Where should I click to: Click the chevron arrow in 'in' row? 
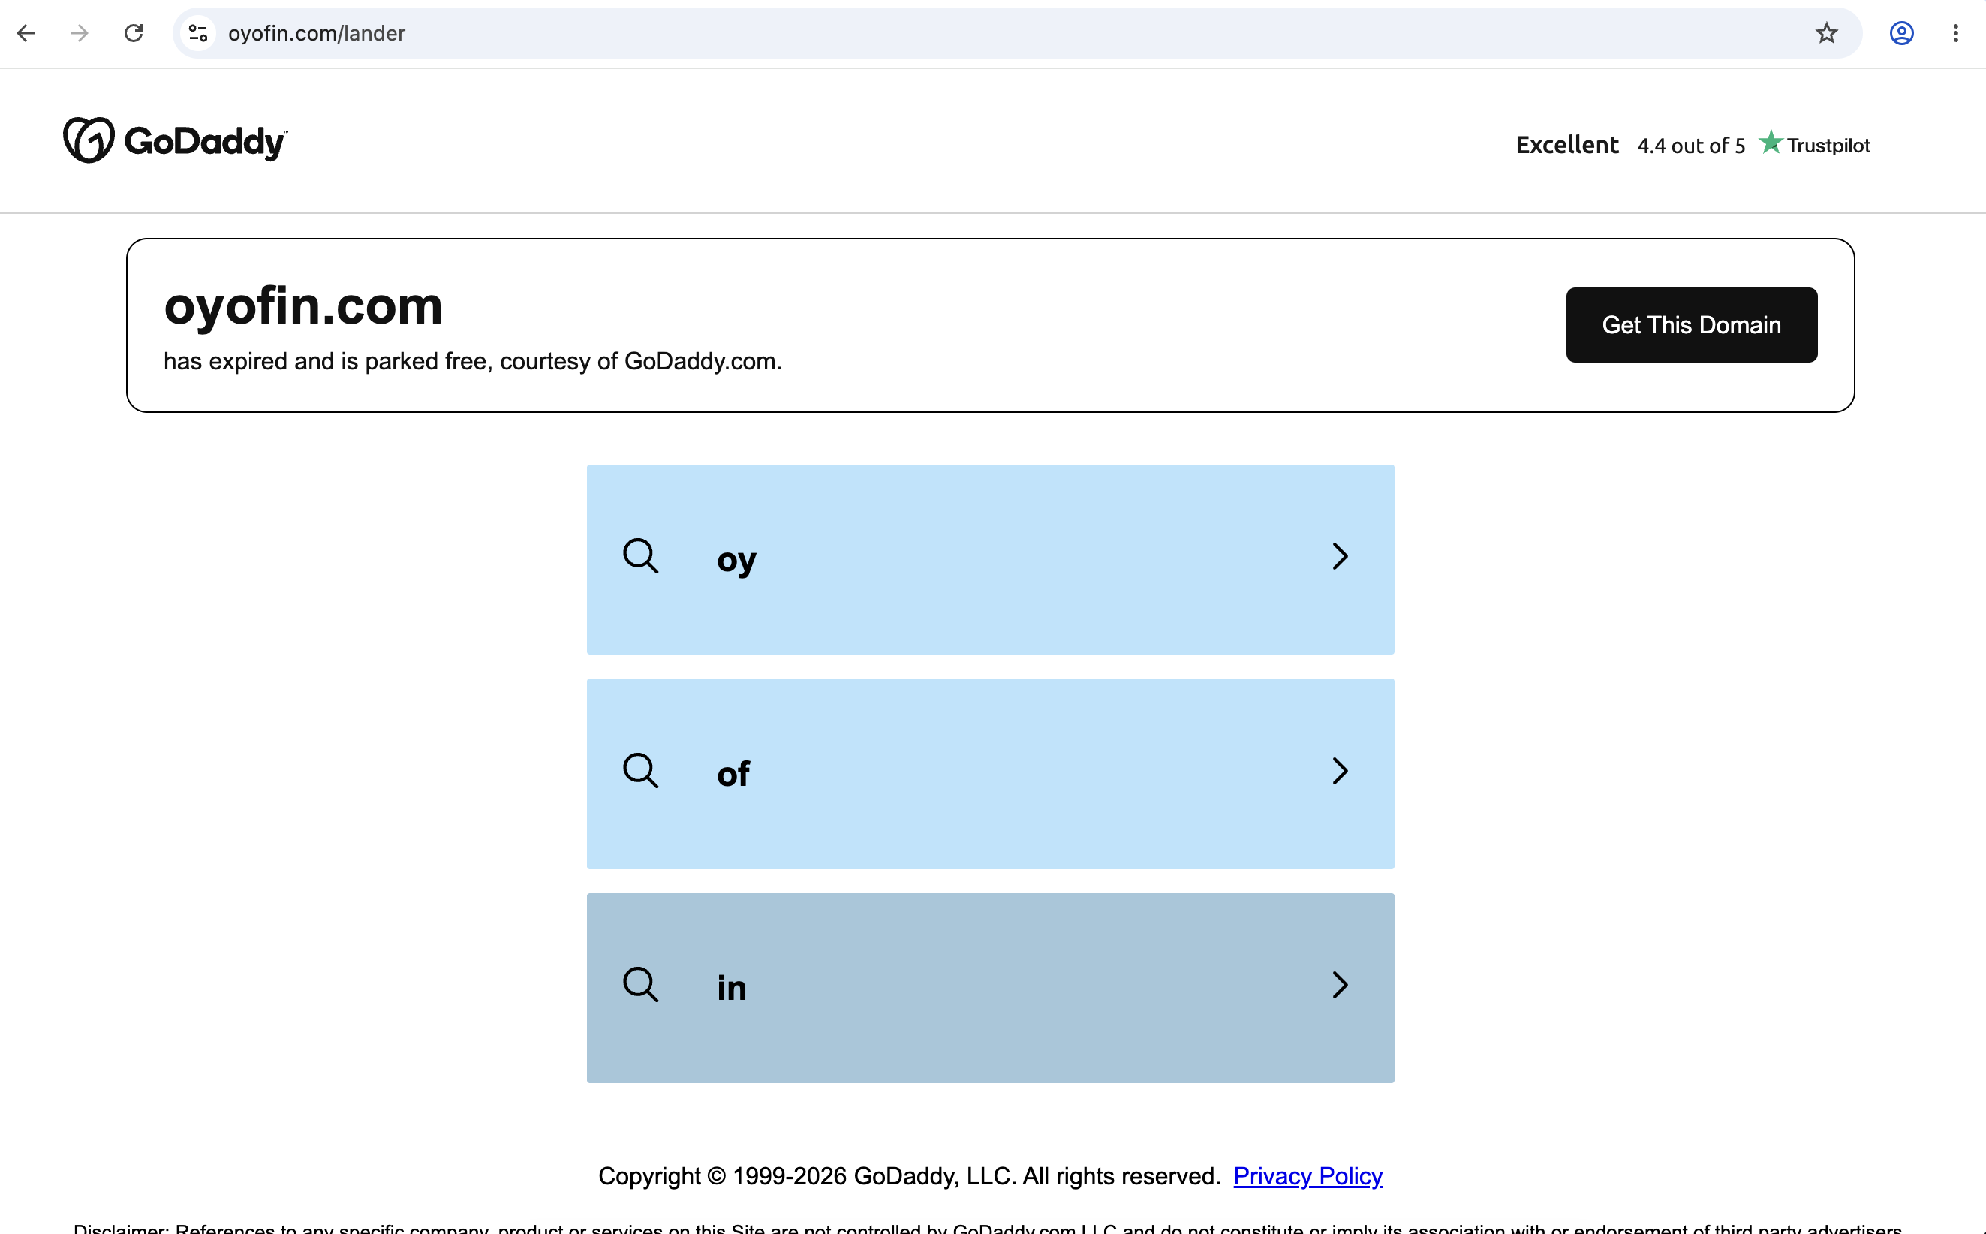pos(1339,985)
